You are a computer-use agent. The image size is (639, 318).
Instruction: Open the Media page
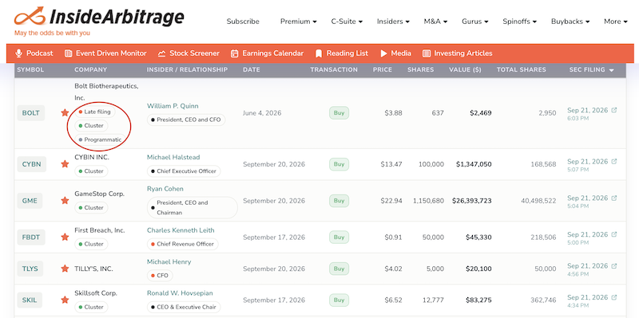401,53
